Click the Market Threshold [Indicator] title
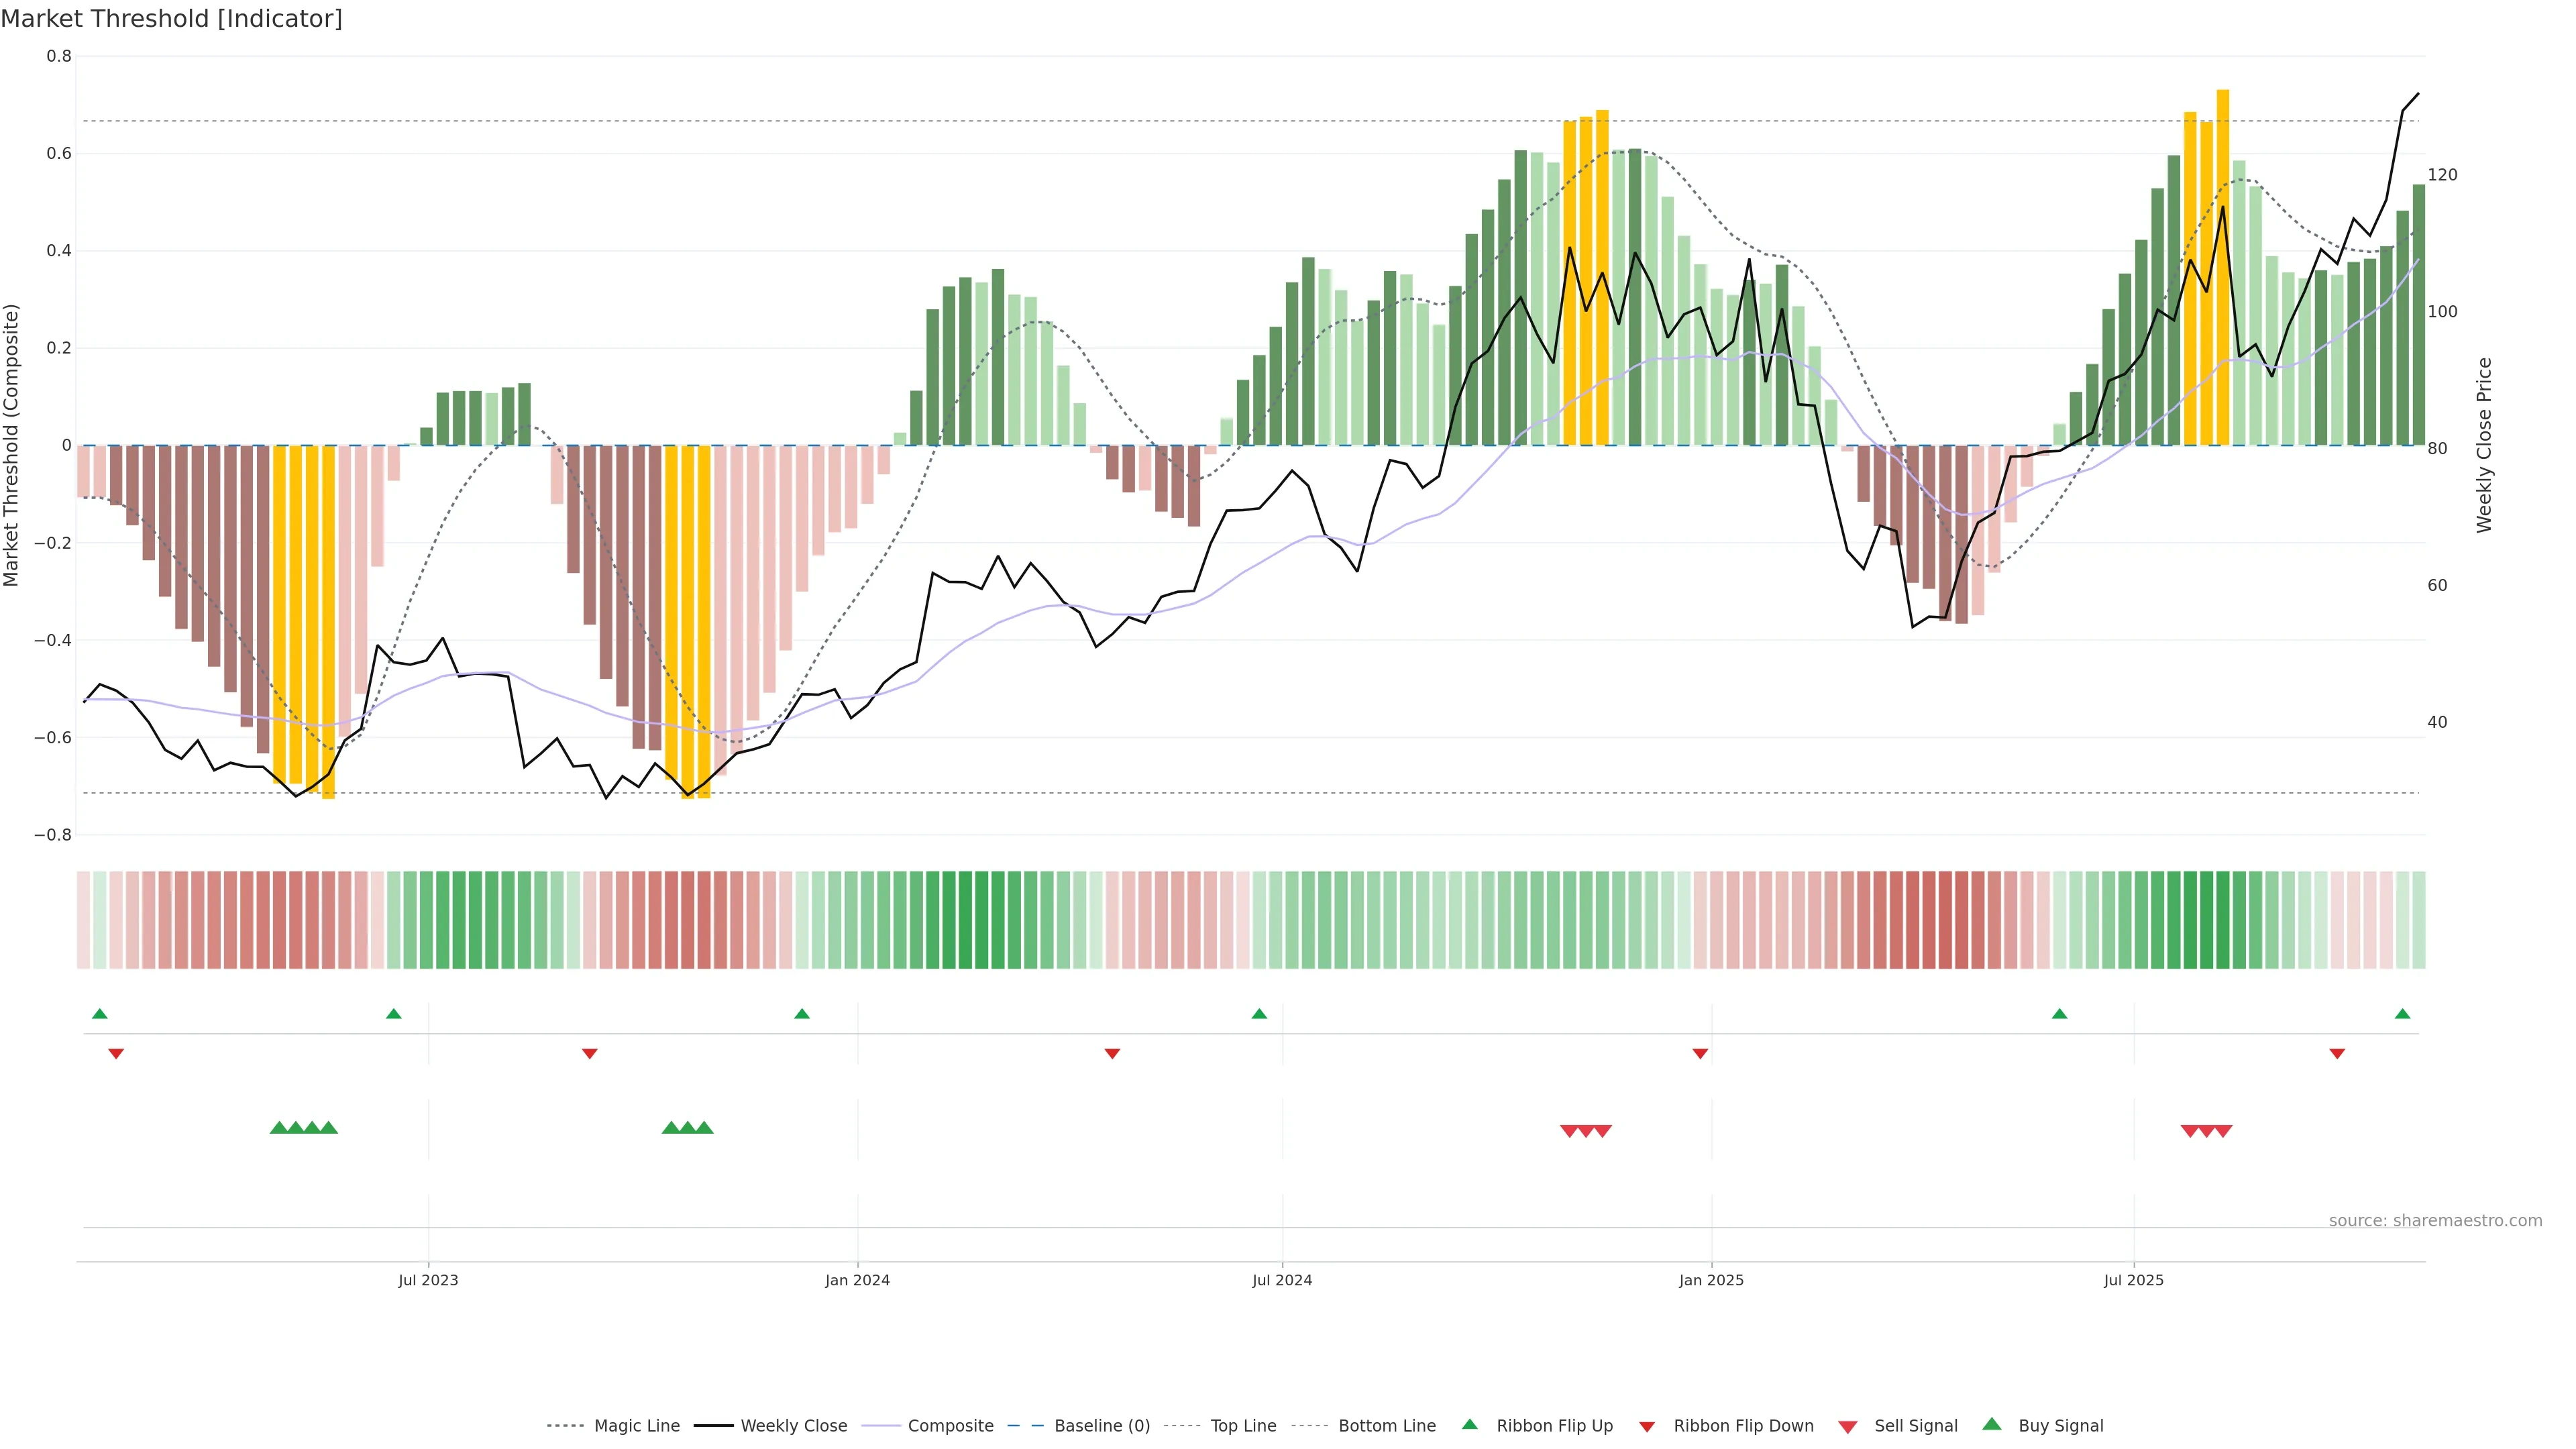The height and width of the screenshot is (1449, 2576). [x=172, y=19]
